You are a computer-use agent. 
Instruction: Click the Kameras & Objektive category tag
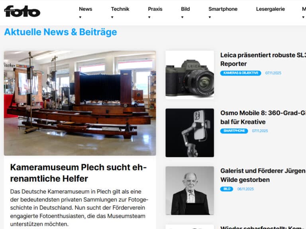click(241, 73)
